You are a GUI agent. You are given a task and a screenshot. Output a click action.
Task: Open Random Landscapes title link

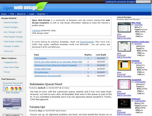point(140,42)
